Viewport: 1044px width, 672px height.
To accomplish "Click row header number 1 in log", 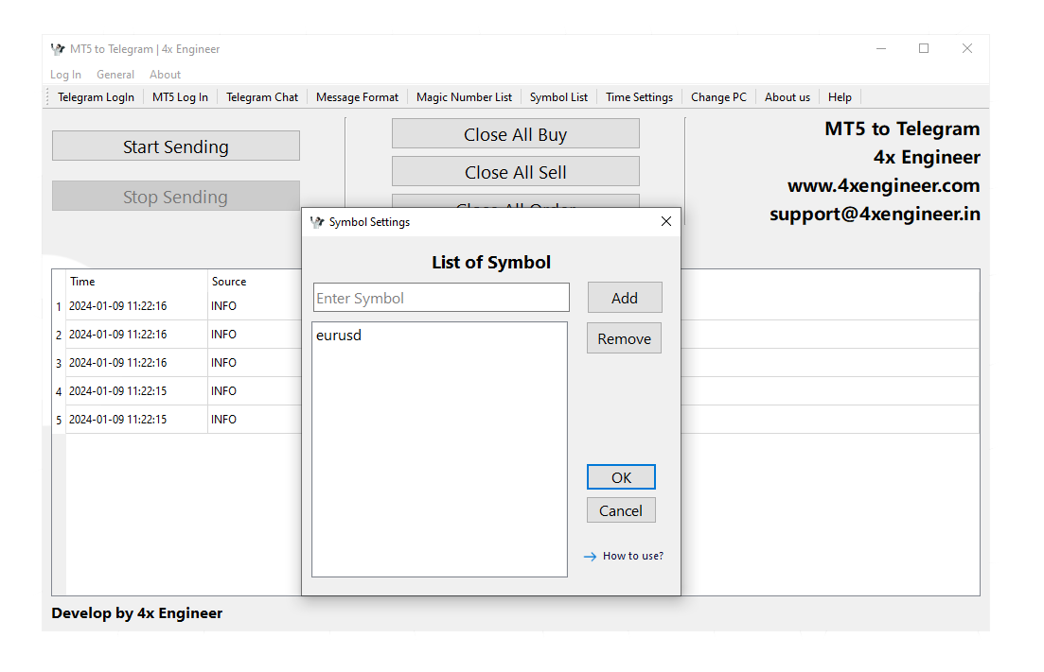I will point(59,306).
